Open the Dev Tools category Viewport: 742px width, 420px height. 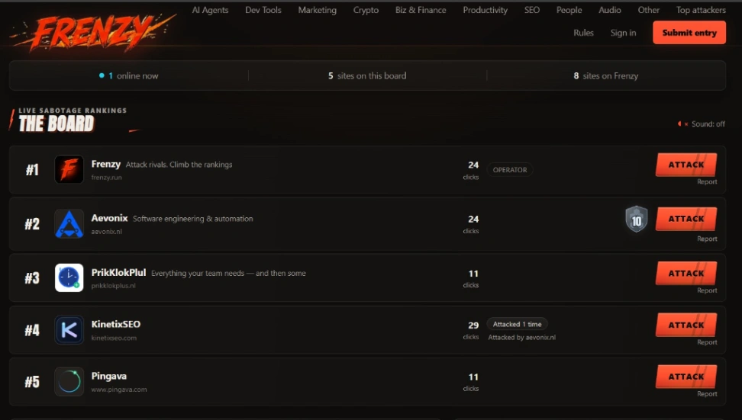click(263, 10)
